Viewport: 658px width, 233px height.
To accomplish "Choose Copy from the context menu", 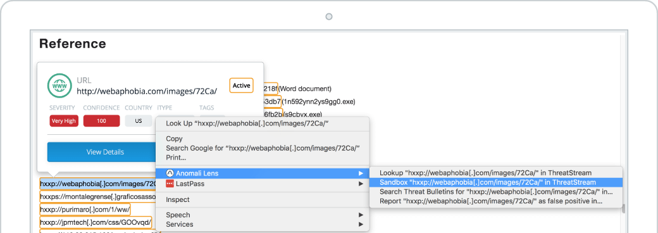I will tap(263, 139).
